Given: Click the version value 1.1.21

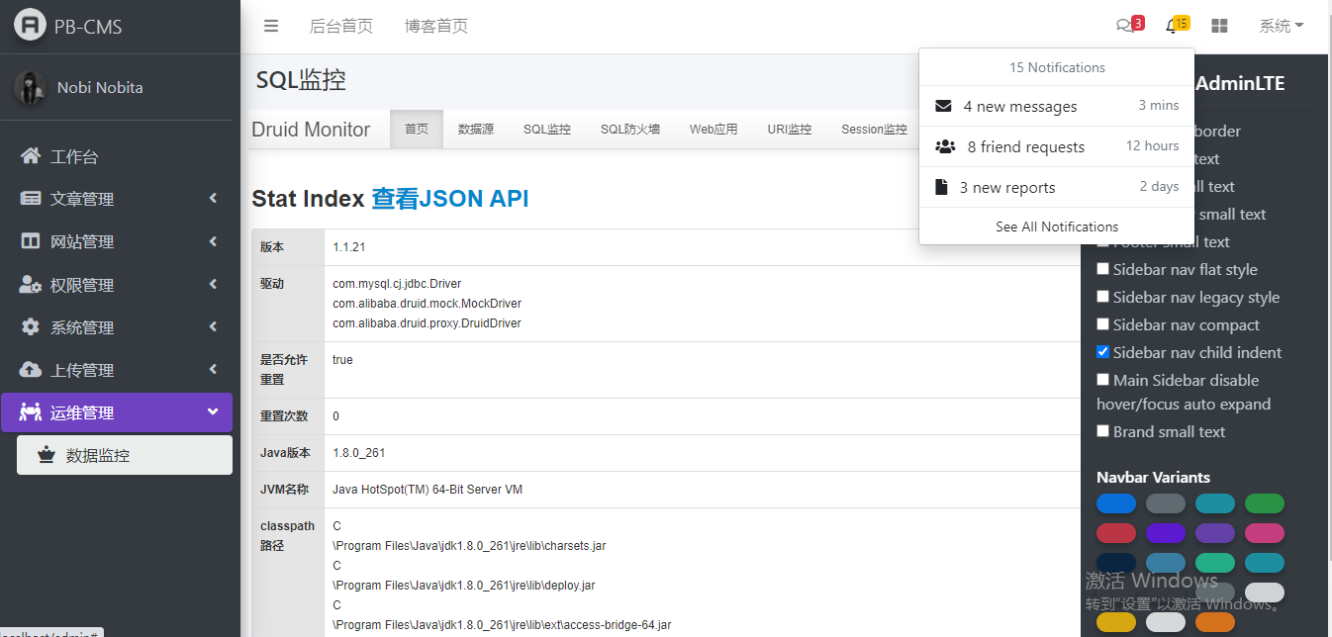Looking at the screenshot, I should (x=349, y=247).
